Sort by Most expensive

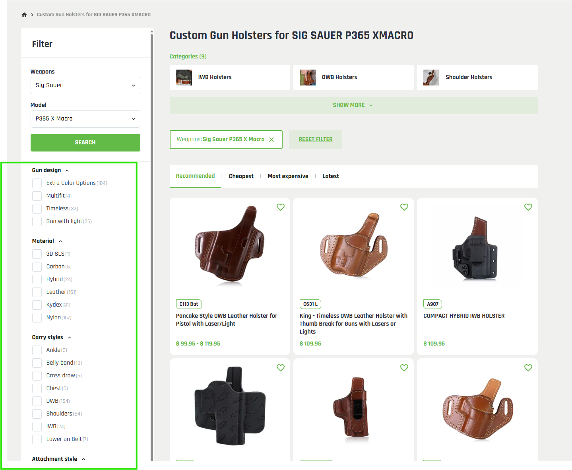[x=288, y=176]
